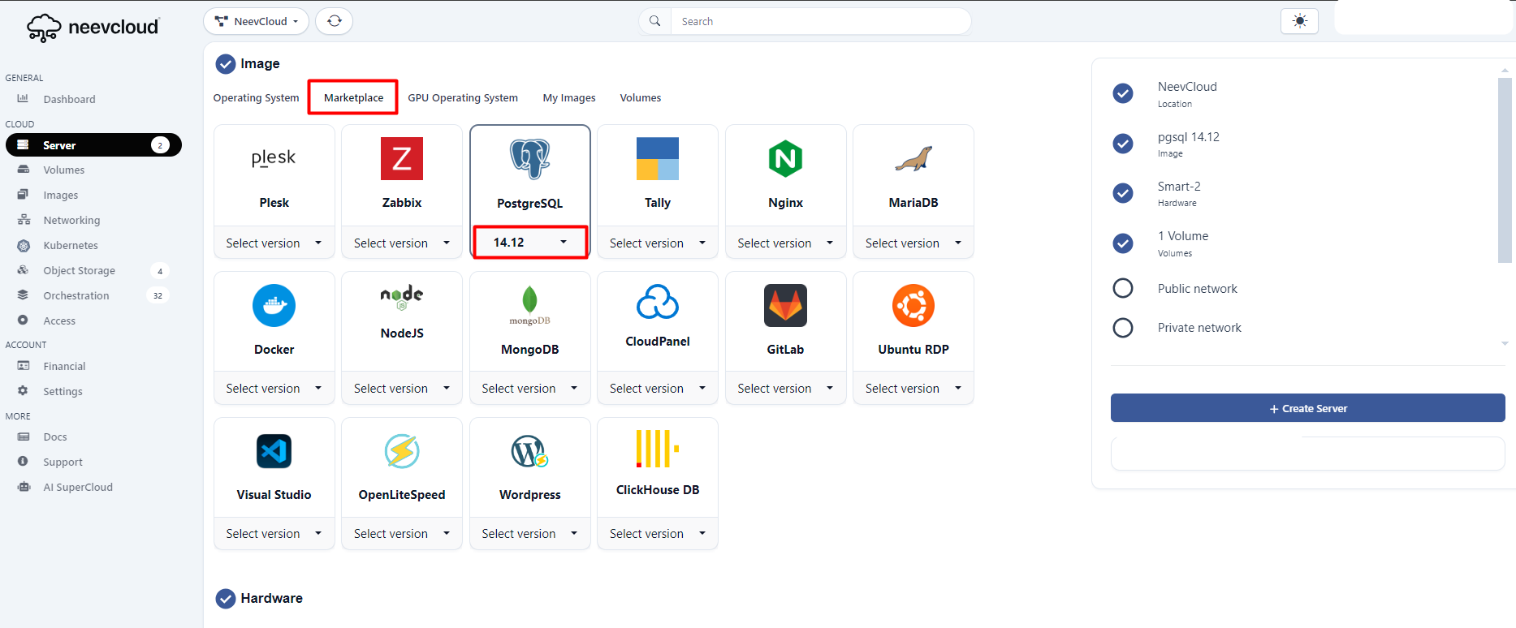Open the NeevCloud project selector dropdown

[256, 21]
